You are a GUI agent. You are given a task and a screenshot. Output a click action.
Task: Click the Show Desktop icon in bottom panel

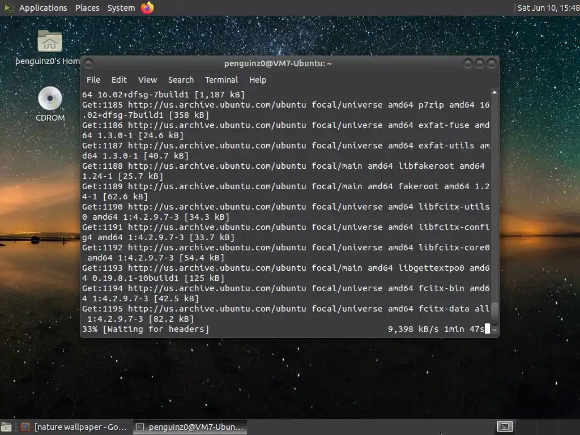click(x=6, y=427)
